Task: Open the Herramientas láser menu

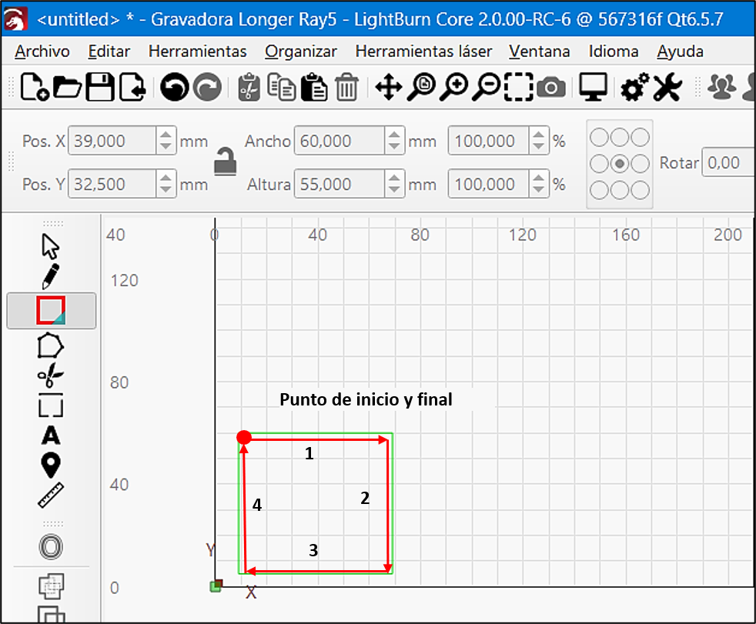Action: click(x=423, y=51)
